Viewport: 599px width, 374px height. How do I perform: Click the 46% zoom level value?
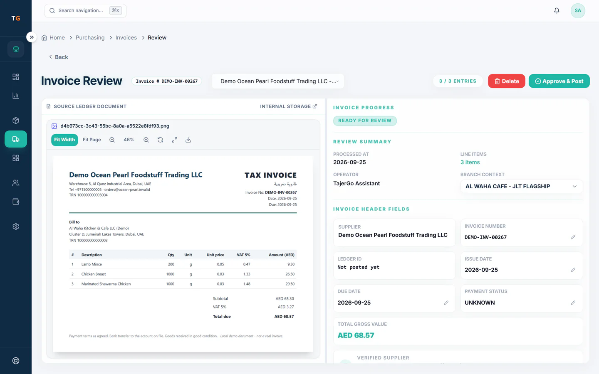click(x=129, y=140)
